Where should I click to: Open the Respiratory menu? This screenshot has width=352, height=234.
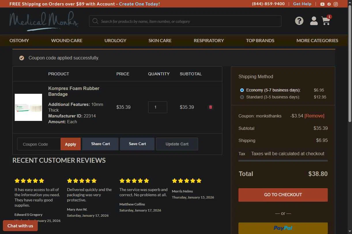[209, 40]
